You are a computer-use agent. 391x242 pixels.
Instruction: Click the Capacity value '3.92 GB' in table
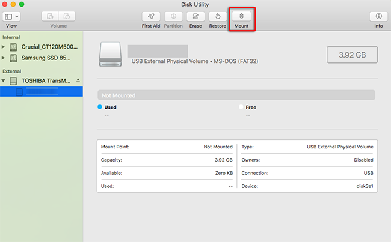pos(223,160)
